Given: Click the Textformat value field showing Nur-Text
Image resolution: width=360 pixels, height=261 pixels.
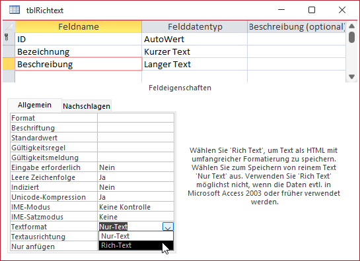Looking at the screenshot, I should [x=130, y=227].
